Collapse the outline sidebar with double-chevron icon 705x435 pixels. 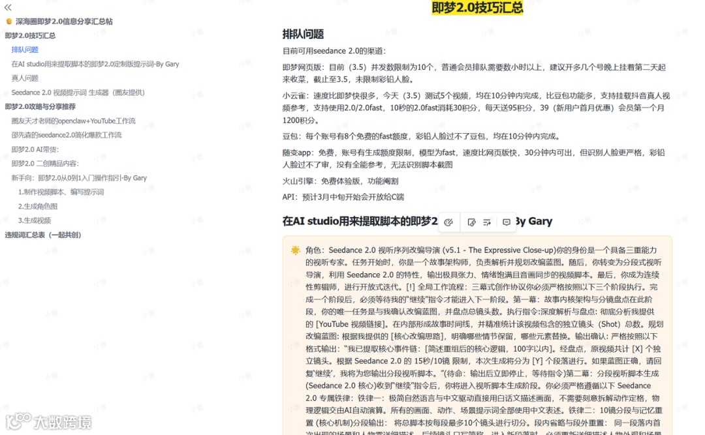(8, 7)
